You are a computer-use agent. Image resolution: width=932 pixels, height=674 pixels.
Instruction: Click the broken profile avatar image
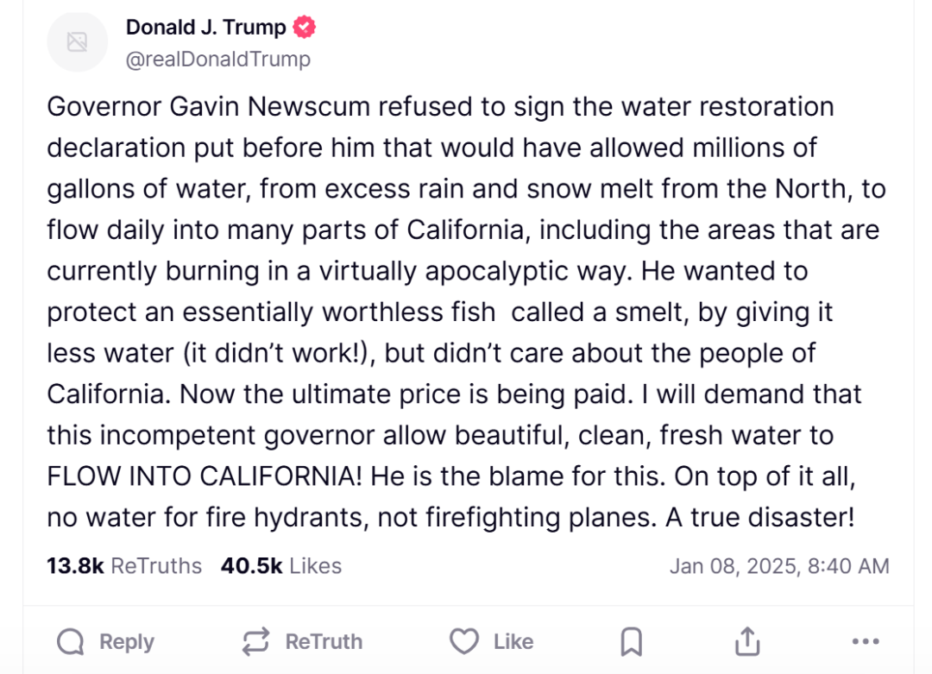(78, 42)
